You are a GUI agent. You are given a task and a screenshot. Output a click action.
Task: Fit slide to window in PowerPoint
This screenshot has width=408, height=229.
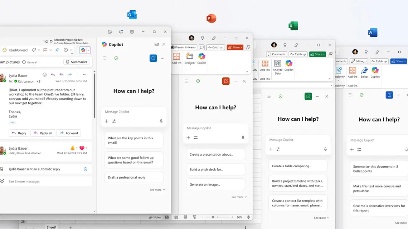(x=248, y=217)
